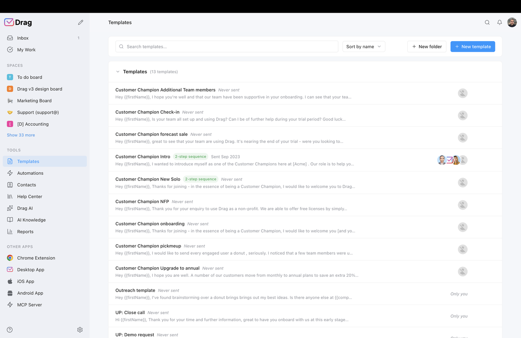
Task: Open Customer Champion New Solo template
Action: pos(305,183)
